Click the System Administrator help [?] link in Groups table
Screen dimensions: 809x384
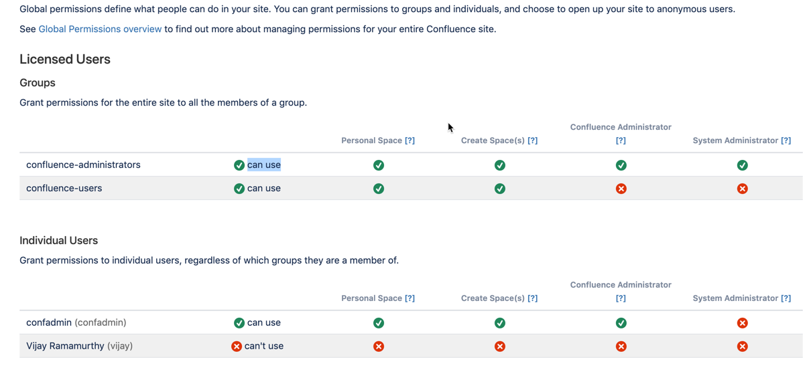(786, 140)
